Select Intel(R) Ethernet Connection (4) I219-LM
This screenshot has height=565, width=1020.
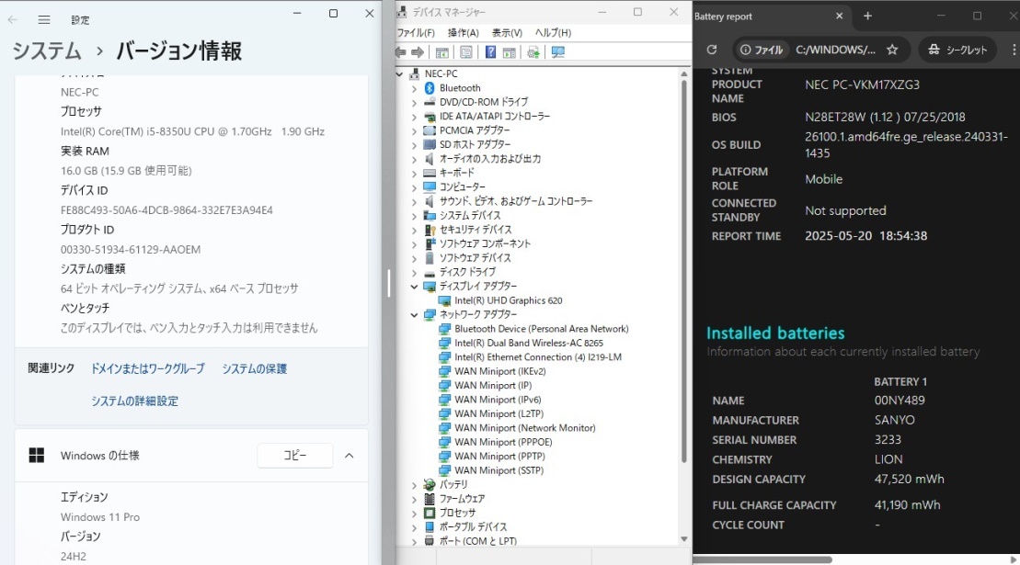point(538,357)
